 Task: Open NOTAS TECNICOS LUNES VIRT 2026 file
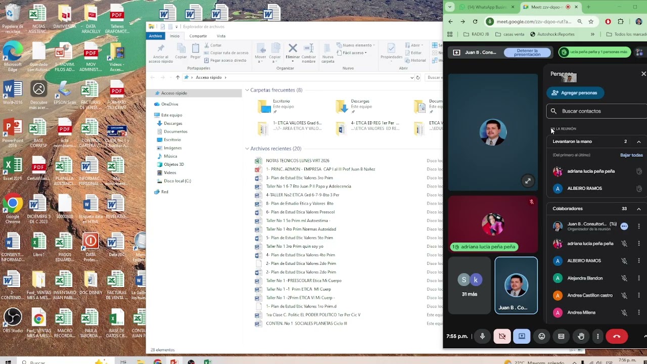tap(298, 161)
